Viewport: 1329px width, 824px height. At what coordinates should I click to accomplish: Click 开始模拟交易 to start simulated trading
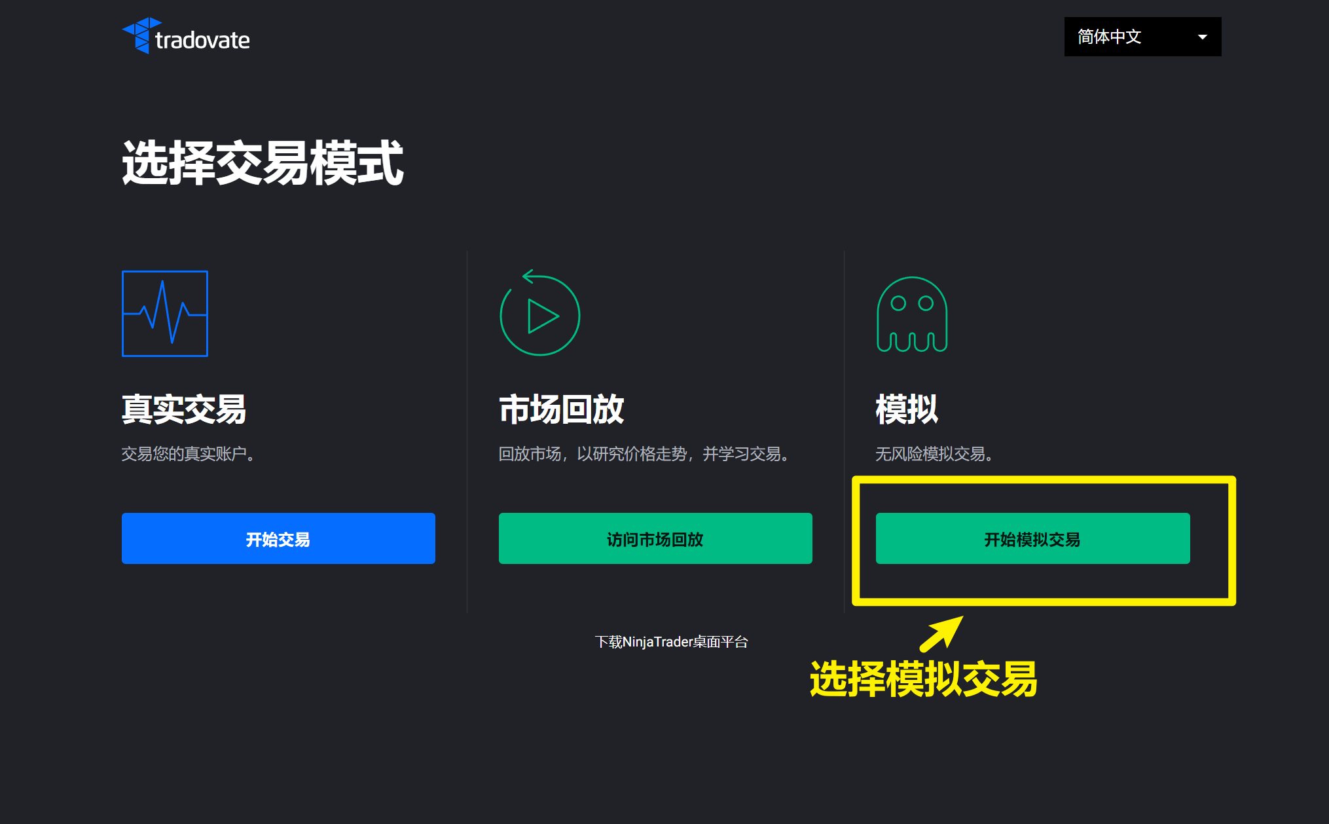pyautogui.click(x=1033, y=539)
